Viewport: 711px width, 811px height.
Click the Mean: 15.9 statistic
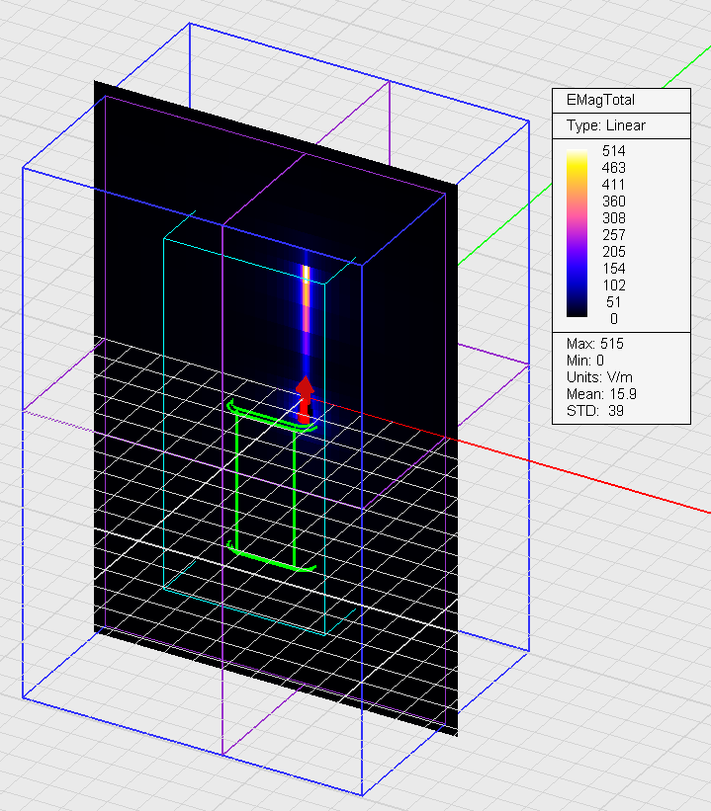point(601,394)
